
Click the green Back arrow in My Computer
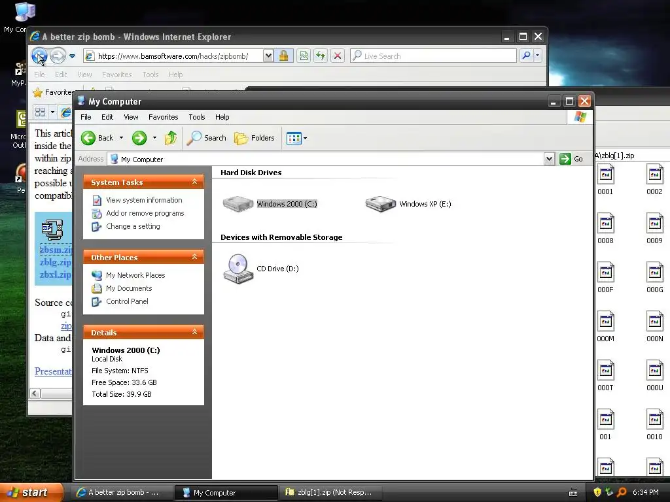pyautogui.click(x=88, y=138)
